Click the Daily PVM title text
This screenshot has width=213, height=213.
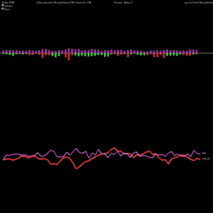pyautogui.click(x=8, y=3)
